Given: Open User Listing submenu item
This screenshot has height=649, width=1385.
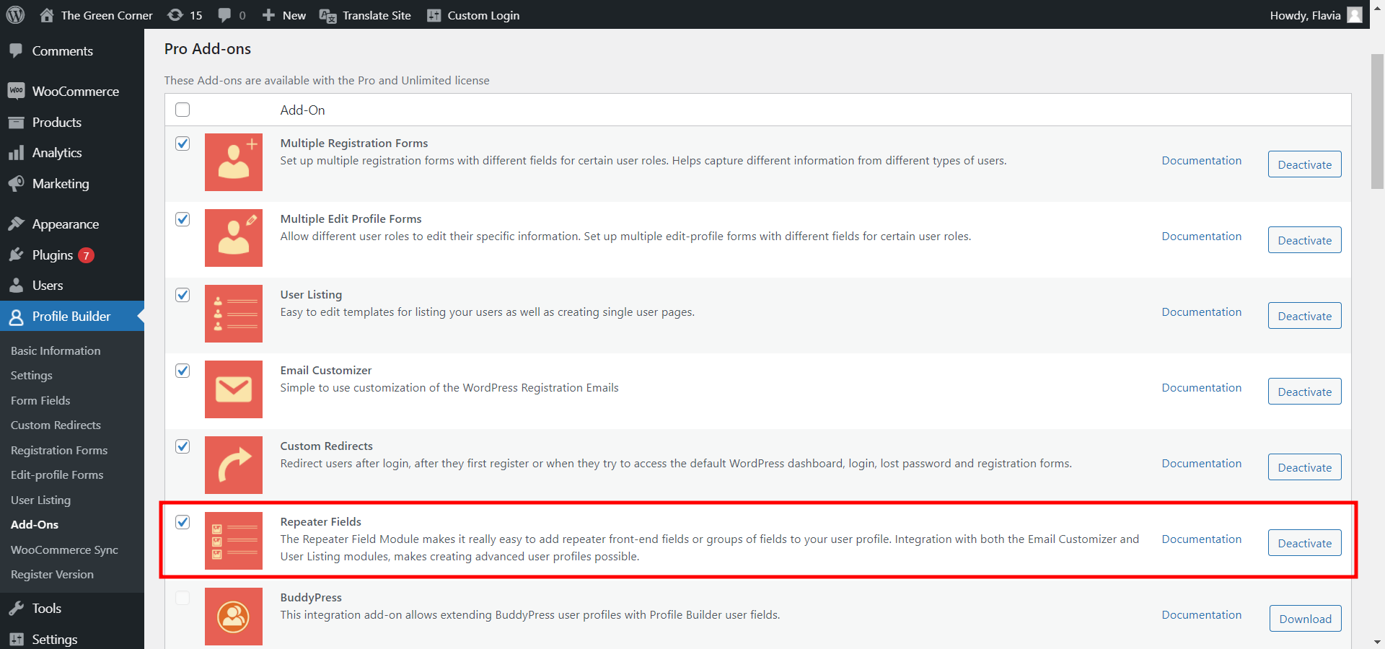Looking at the screenshot, I should point(40,500).
